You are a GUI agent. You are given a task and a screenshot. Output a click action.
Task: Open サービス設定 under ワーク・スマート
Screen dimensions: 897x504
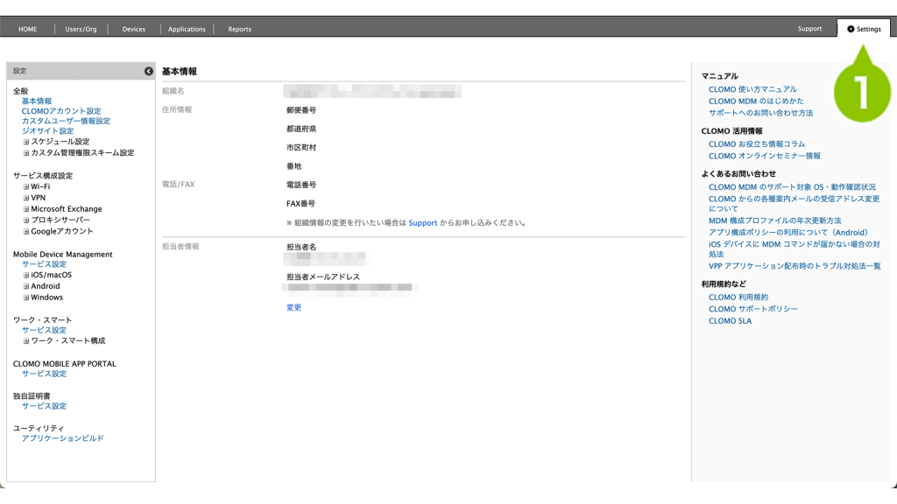44,330
